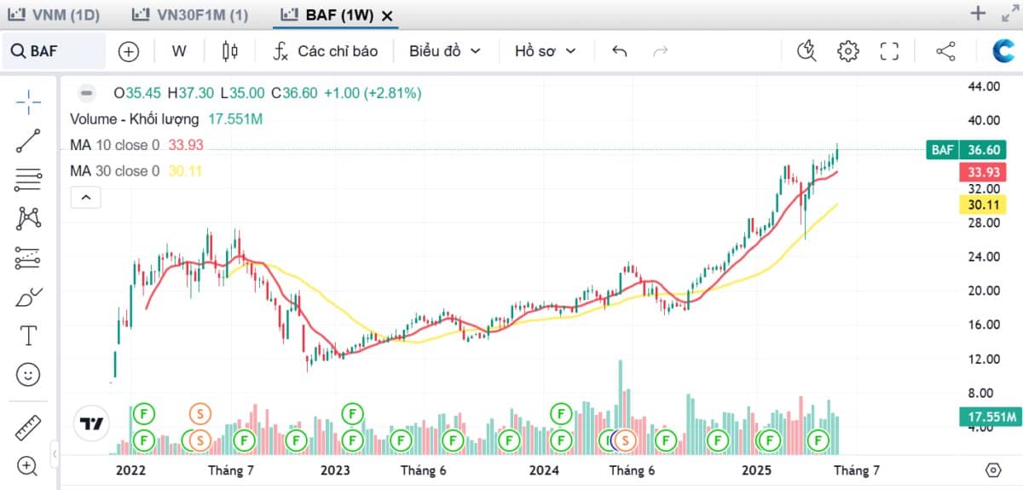Click the S split marker near Tháng 6

[625, 441]
